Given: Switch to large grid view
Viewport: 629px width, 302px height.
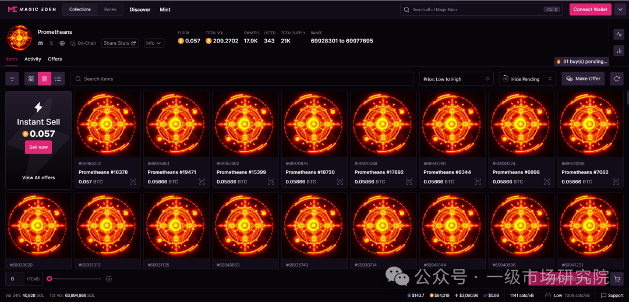Looking at the screenshot, I should click(31, 79).
